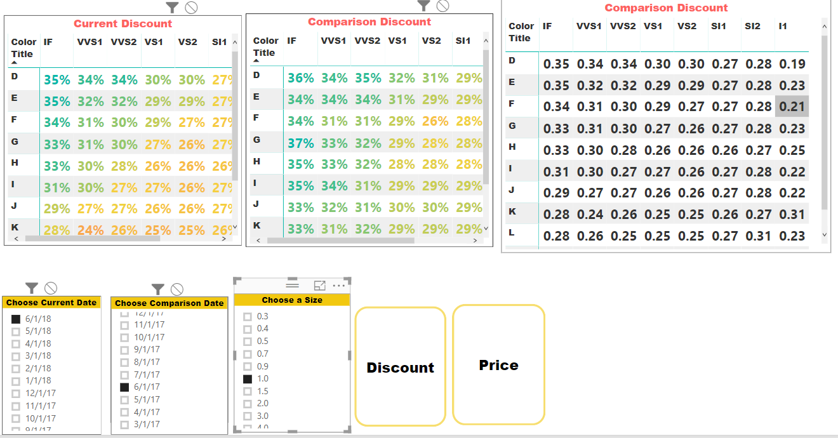Screen dimensions: 838x438
Task: Check 8/1/17 in Choose Comparison Date
Action: pos(124,362)
